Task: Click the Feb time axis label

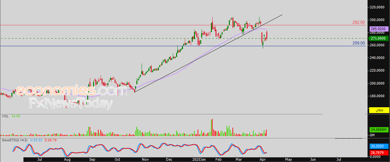Action: 218,160
